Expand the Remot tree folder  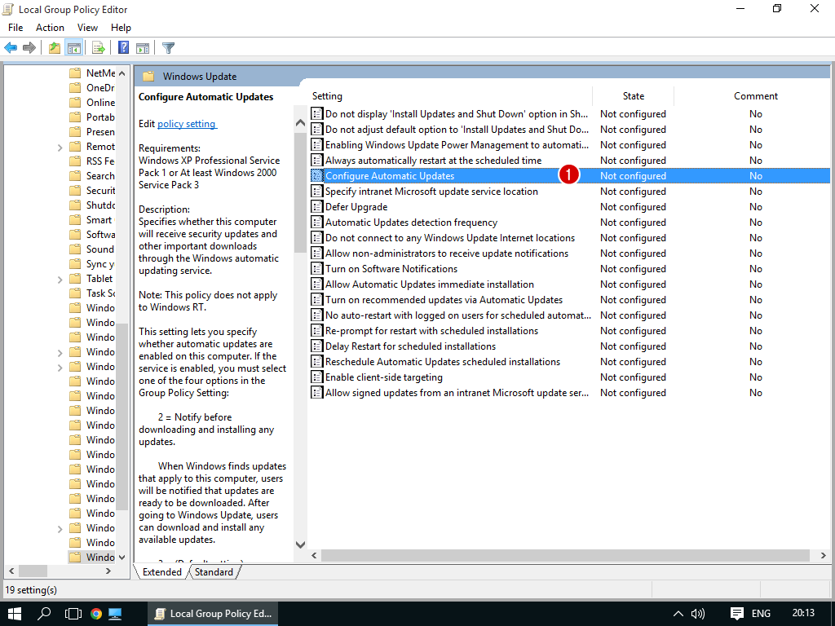tap(60, 147)
